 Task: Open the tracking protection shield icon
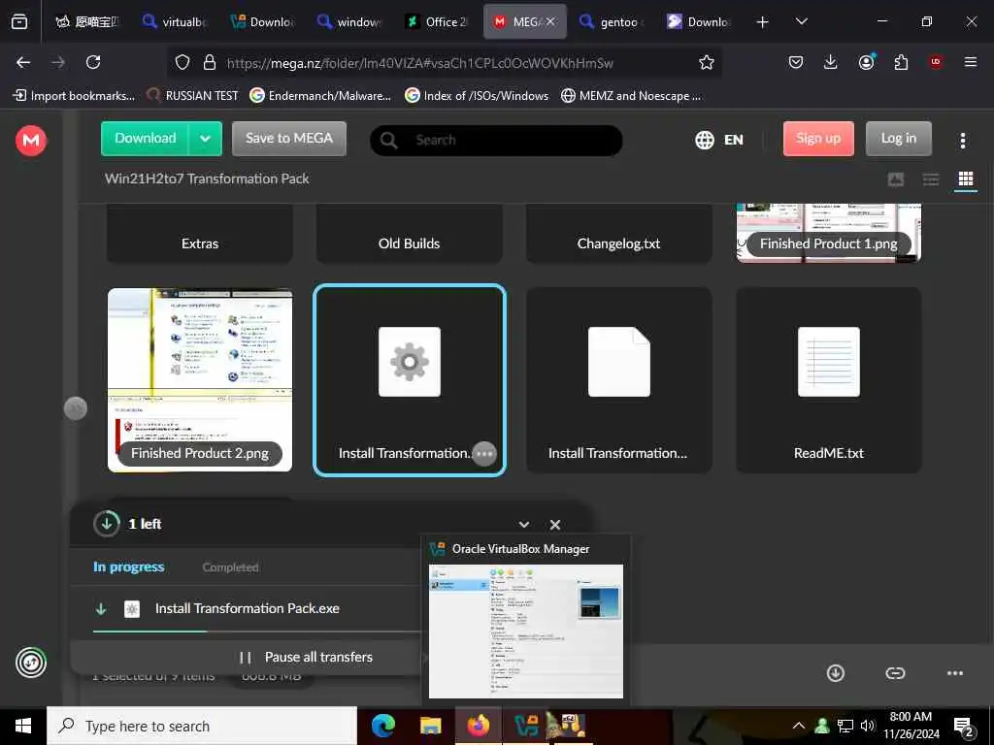pos(182,62)
